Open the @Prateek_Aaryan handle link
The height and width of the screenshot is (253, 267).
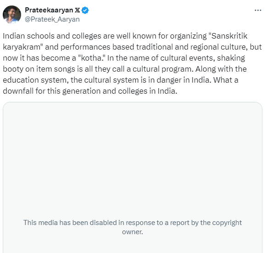pos(52,19)
